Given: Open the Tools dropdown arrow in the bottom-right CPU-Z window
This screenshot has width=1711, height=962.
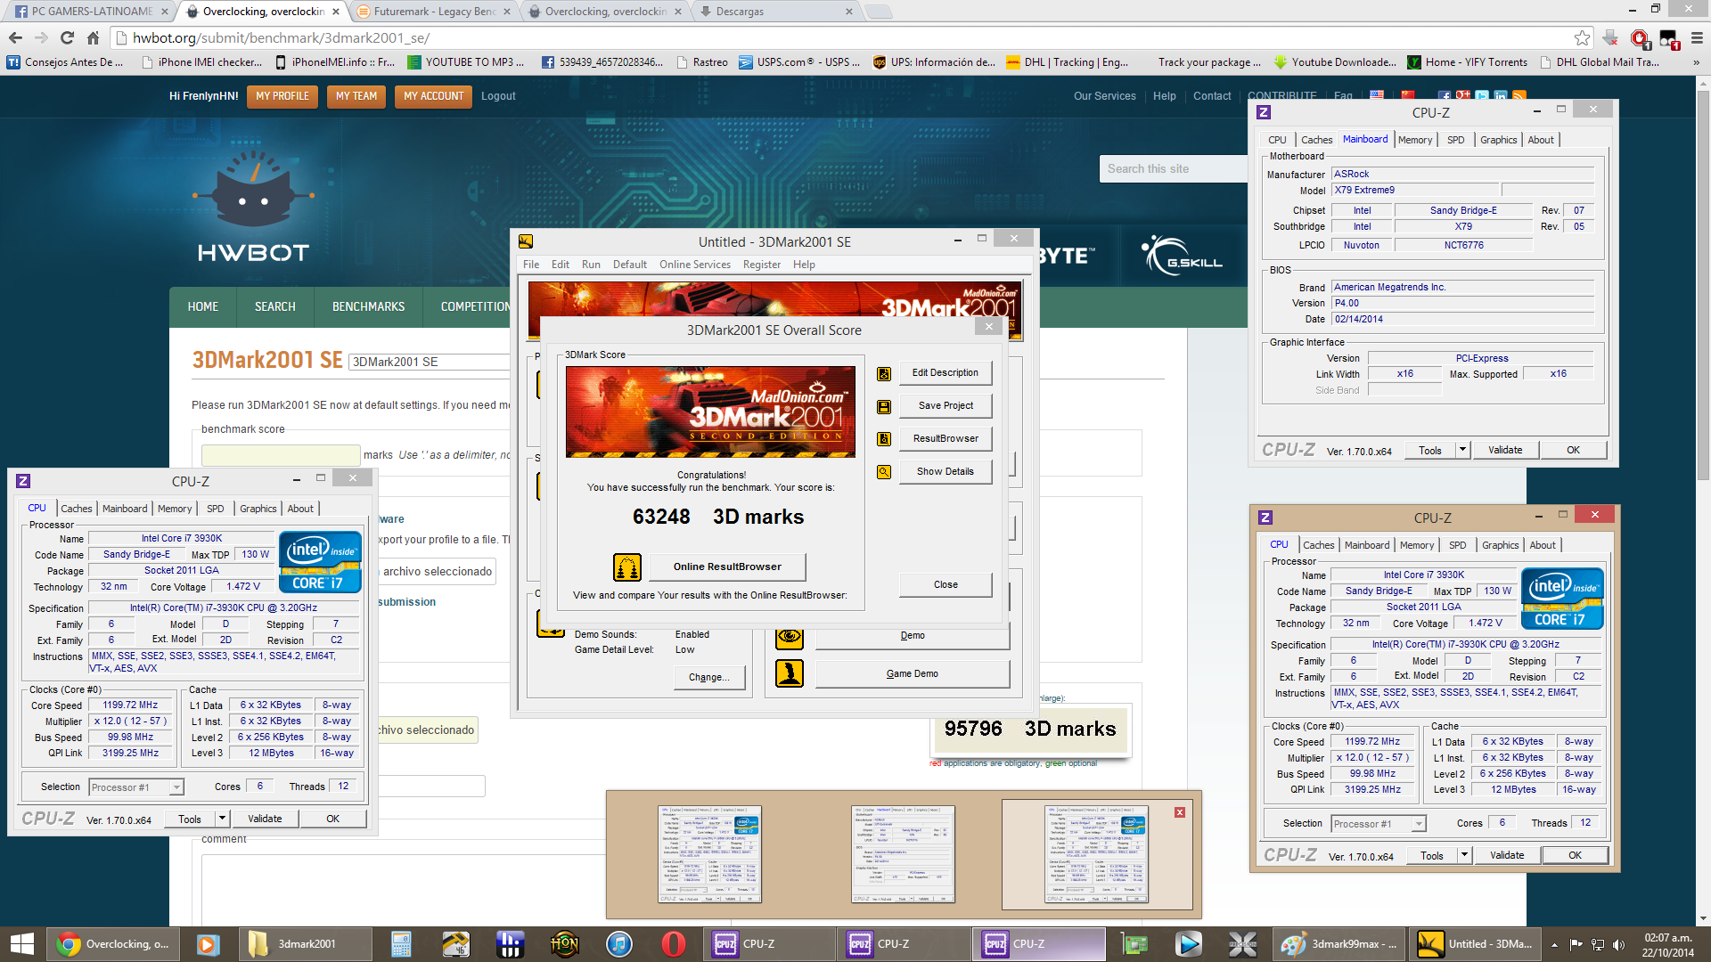Looking at the screenshot, I should [x=1464, y=855].
